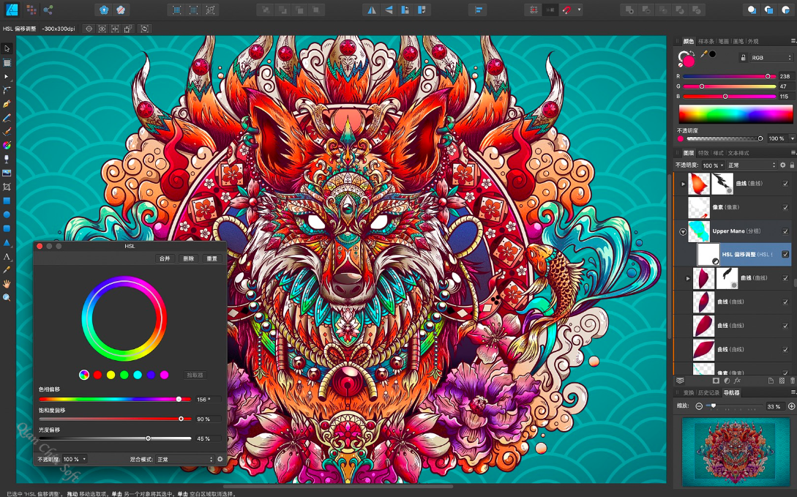Select green channel circle in HSL dialog

[124, 375]
